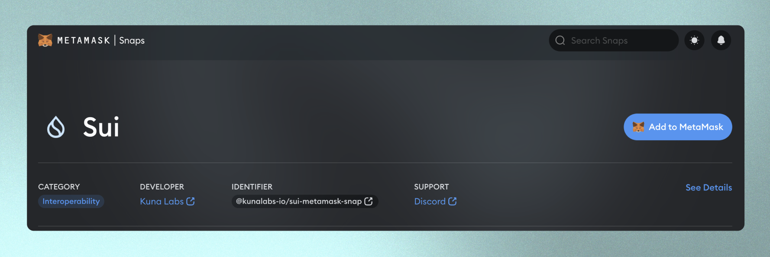This screenshot has height=257, width=770.
Task: Click the MetaMask fox logo
Action: [x=45, y=40]
